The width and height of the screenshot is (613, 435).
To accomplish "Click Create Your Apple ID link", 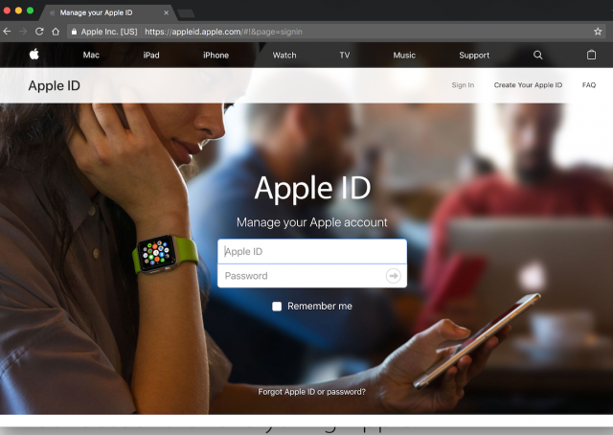I will [528, 85].
